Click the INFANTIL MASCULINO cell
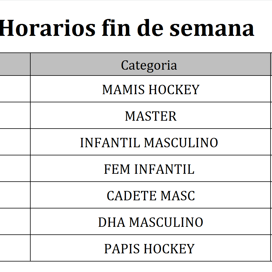The width and height of the screenshot is (272, 272). tap(149, 143)
